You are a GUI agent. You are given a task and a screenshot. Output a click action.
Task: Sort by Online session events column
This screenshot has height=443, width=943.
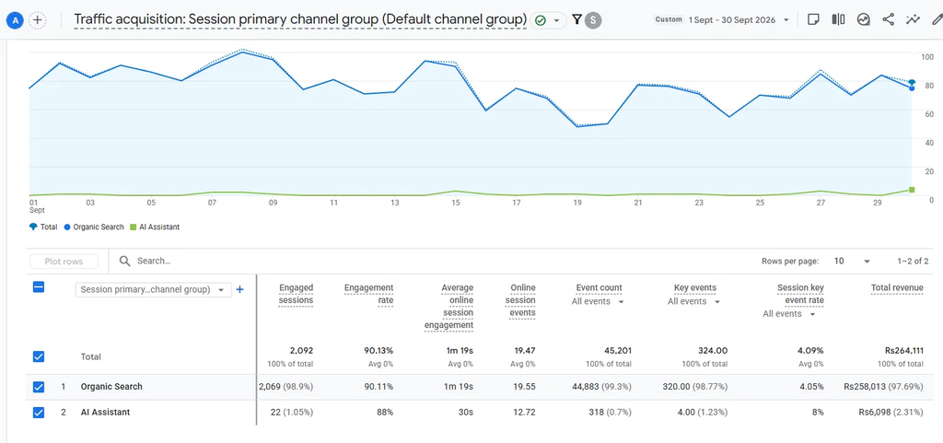(521, 300)
